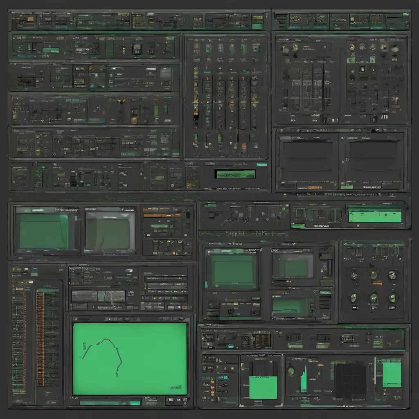Viewport: 419px width, 419px height.
Task: Click the bright green square panel at the bottom center
Action: (x=263, y=387)
